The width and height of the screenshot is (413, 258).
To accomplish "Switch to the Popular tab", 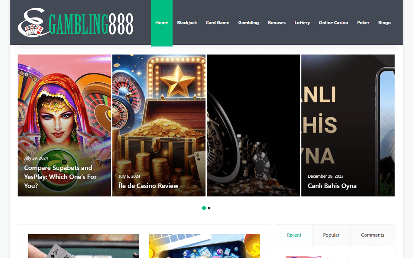I will pyautogui.click(x=331, y=235).
